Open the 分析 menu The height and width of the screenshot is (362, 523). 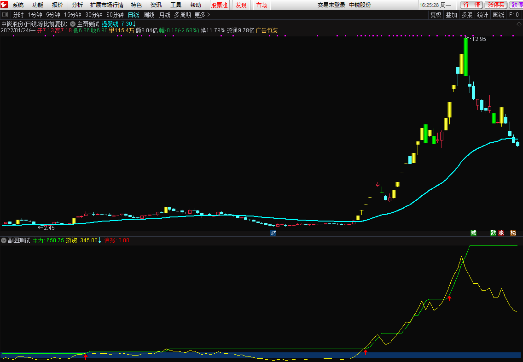(x=77, y=5)
